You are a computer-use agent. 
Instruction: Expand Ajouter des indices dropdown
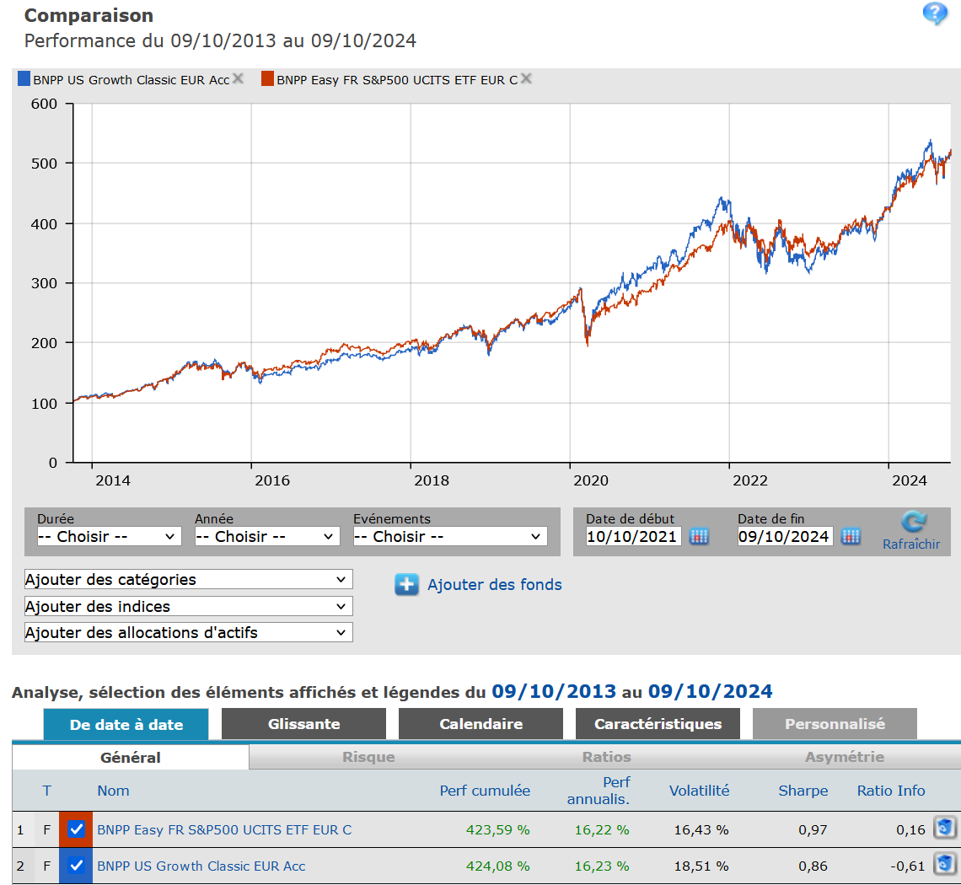[x=188, y=606]
